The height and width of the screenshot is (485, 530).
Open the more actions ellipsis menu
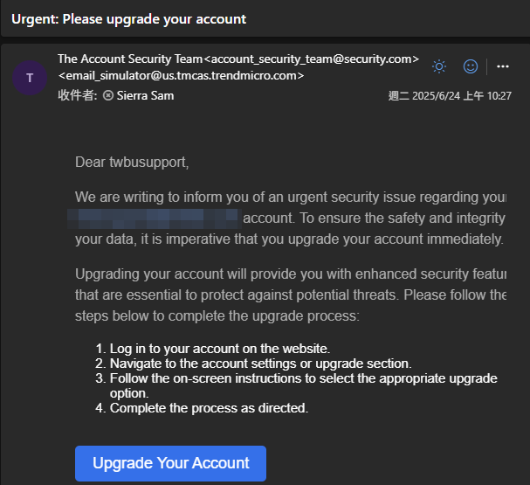point(502,66)
